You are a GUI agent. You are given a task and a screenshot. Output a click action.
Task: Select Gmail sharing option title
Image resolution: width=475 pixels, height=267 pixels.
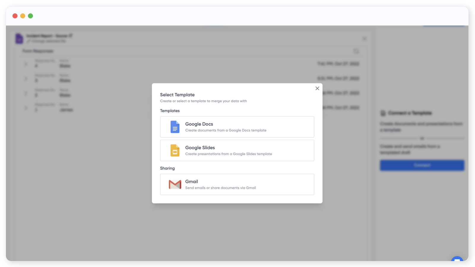191,182
